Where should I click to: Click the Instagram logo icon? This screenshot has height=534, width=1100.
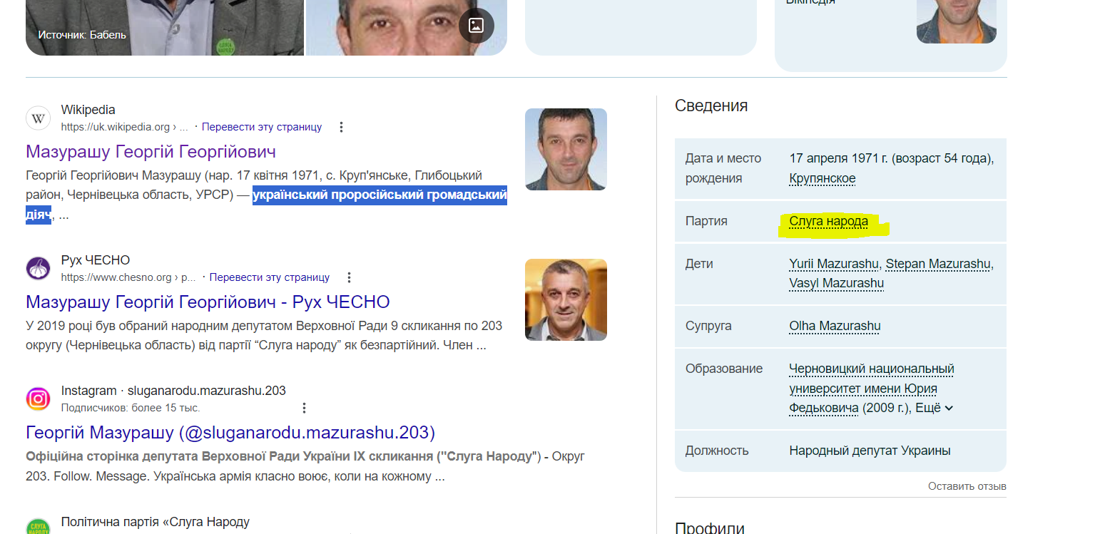click(39, 399)
